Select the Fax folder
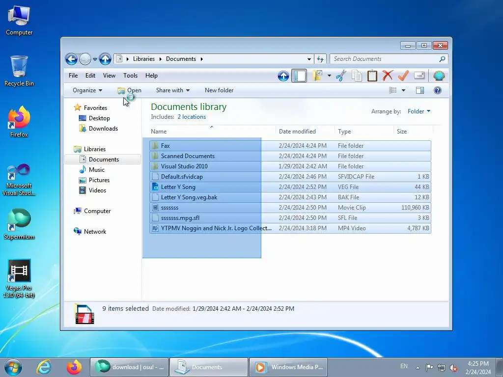Screen dimensions: 503x377 (x=290, y=146)
